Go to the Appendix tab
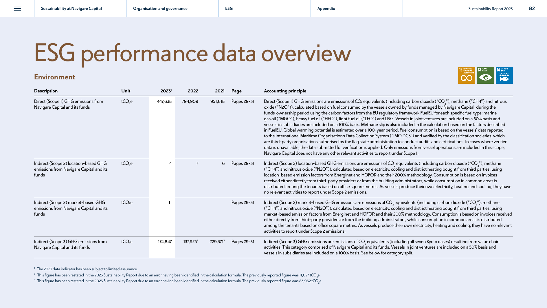 click(x=326, y=8)
